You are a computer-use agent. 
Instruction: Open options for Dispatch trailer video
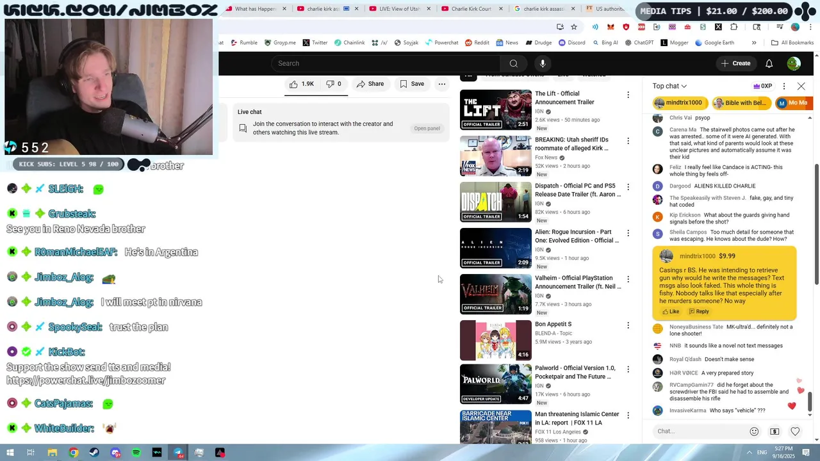628,187
